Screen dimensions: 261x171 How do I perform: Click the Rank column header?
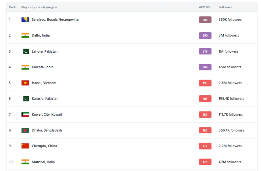pyautogui.click(x=12, y=7)
